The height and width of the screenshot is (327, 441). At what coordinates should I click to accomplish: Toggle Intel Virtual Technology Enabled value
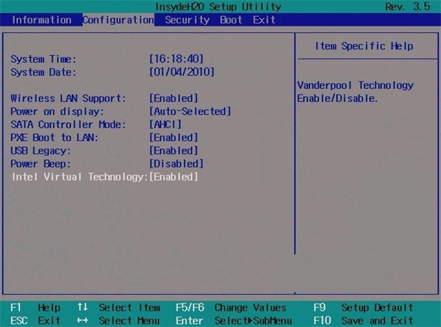[173, 177]
